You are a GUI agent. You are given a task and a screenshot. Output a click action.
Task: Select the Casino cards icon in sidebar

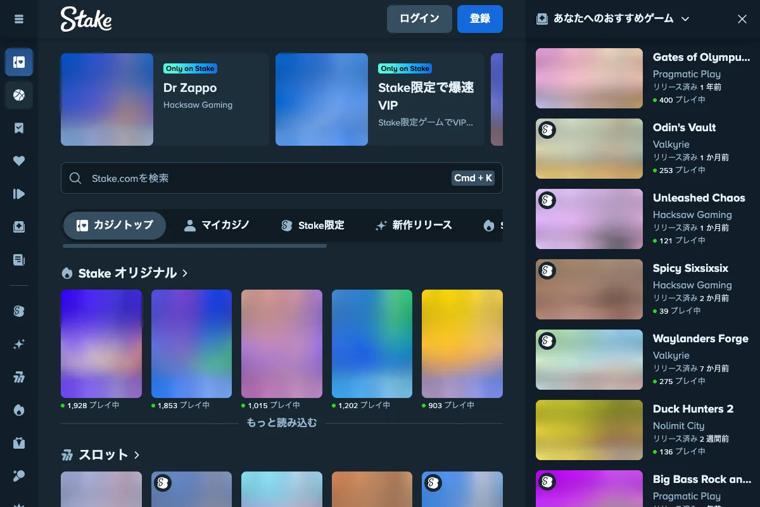pos(19,62)
